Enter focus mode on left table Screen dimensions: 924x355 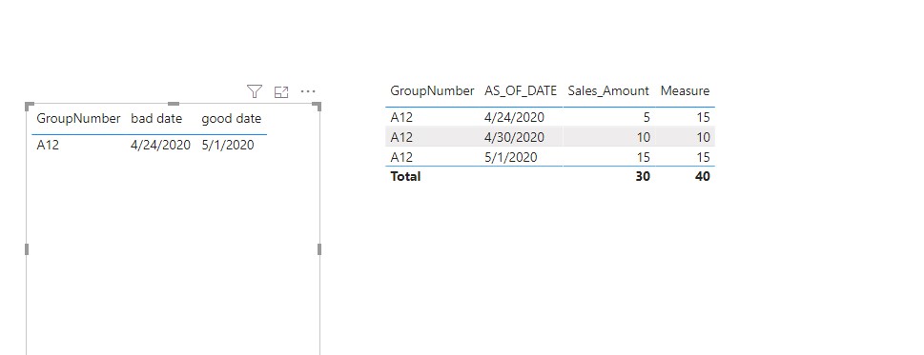click(x=281, y=91)
